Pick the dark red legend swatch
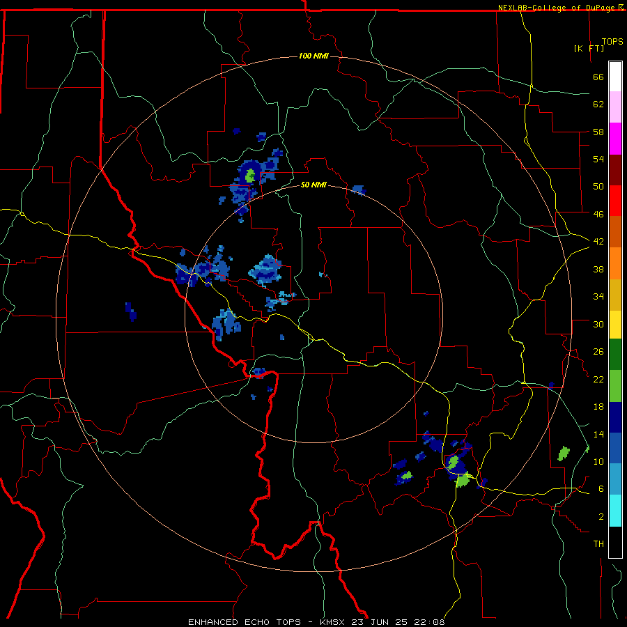Viewport: 627px width, 627px height. point(615,169)
